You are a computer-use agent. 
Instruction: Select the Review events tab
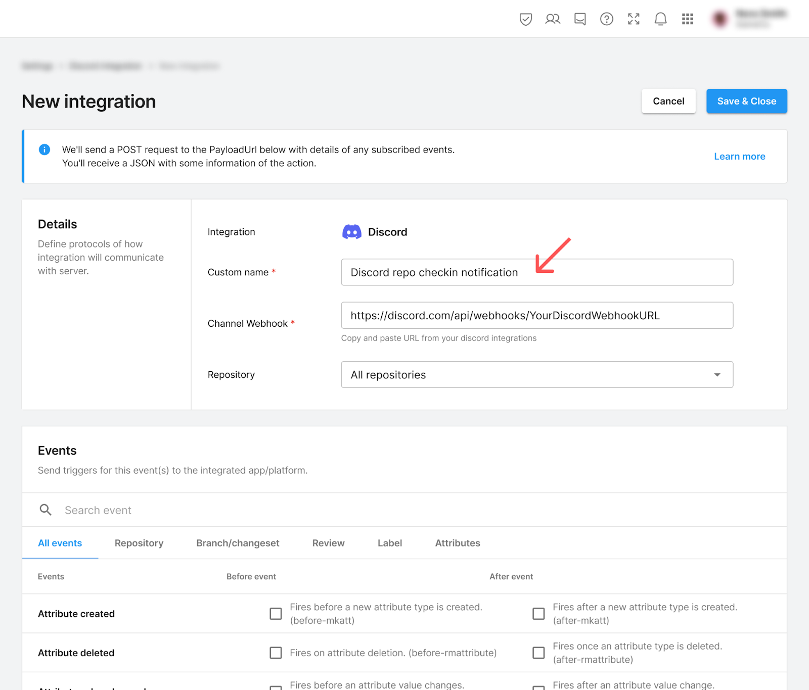click(x=328, y=543)
